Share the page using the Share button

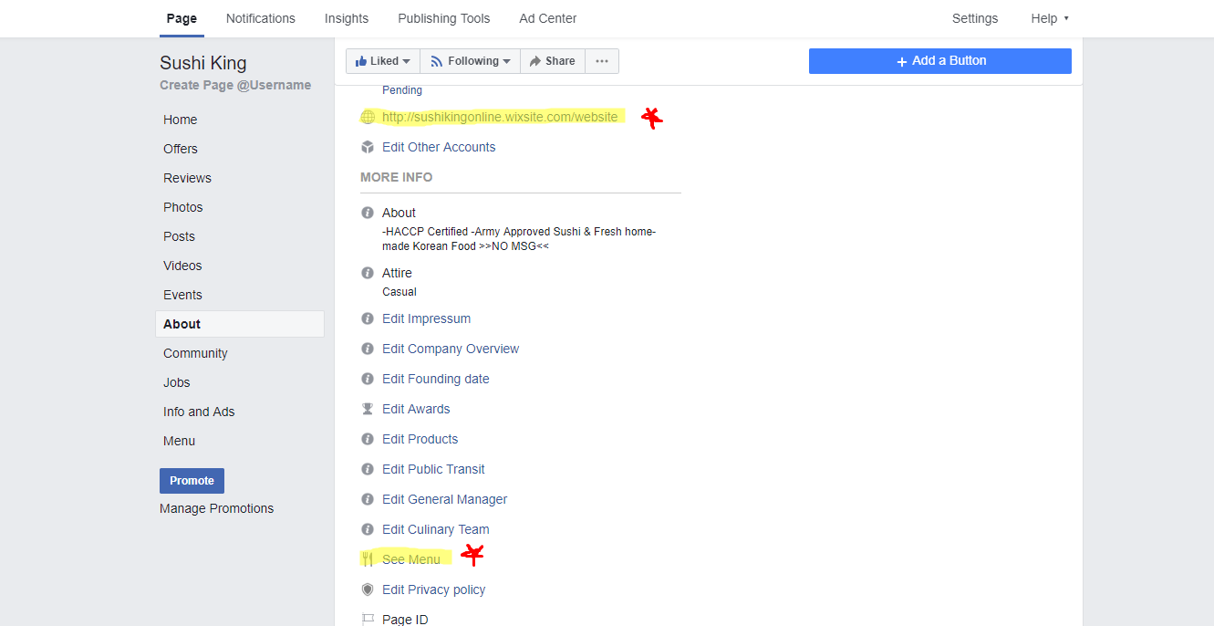552,61
